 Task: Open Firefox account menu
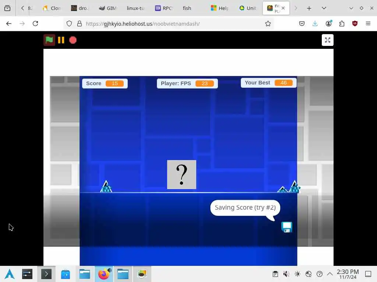pyautogui.click(x=328, y=23)
